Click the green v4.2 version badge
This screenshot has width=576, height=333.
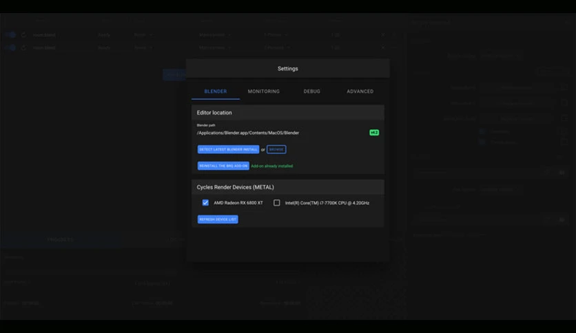[374, 132]
